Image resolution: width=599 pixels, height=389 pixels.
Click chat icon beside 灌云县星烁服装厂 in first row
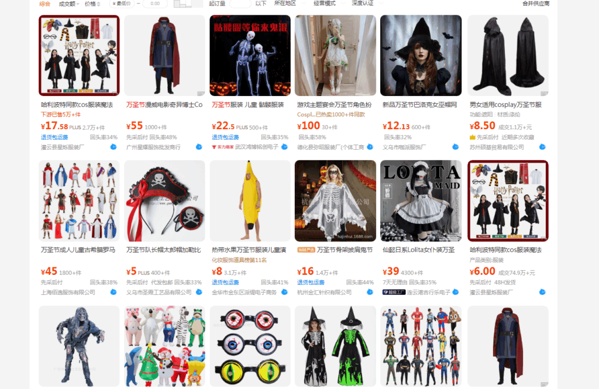pyautogui.click(x=113, y=147)
